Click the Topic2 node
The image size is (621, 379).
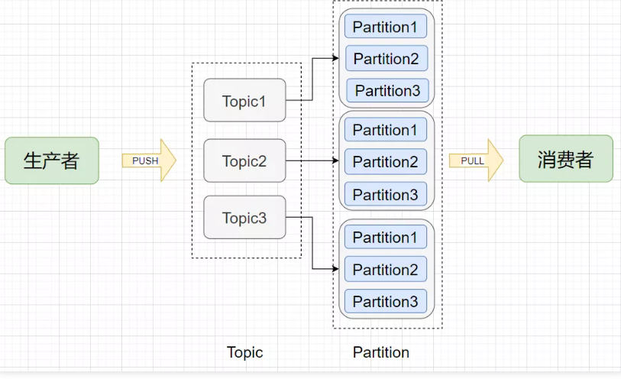point(244,160)
